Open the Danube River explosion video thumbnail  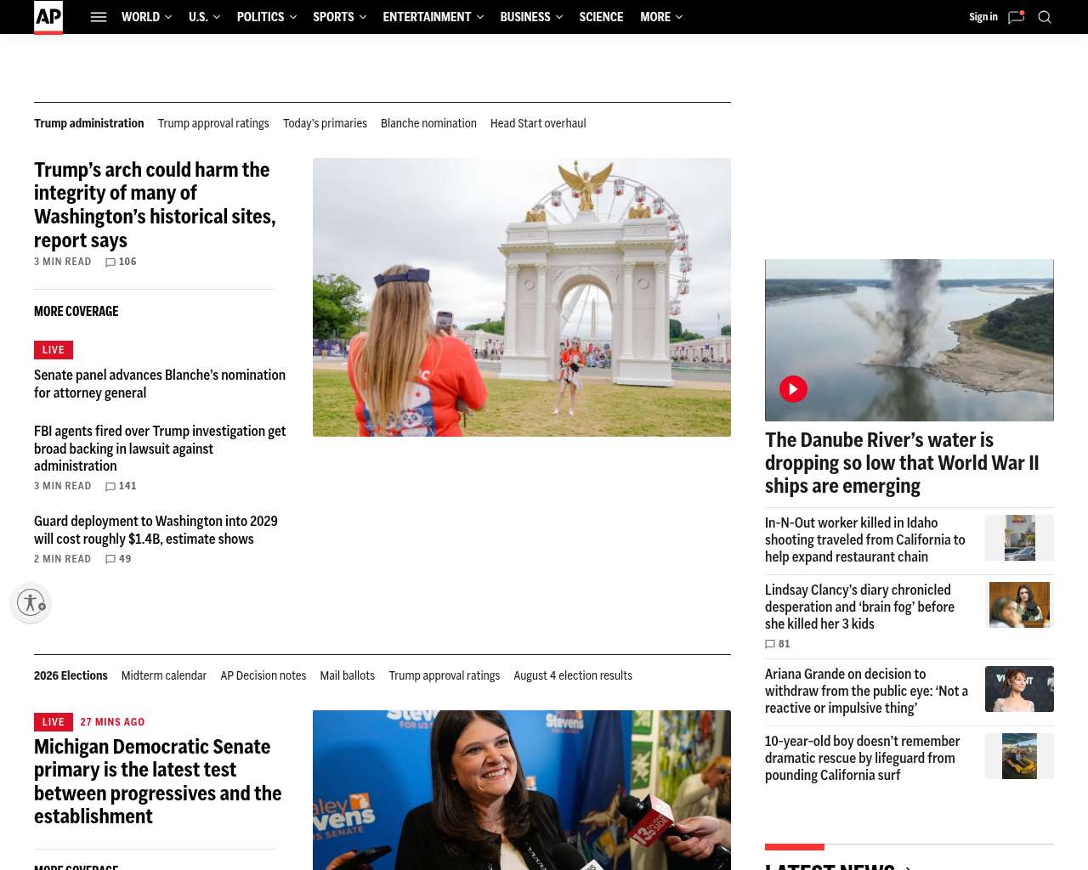pos(909,340)
